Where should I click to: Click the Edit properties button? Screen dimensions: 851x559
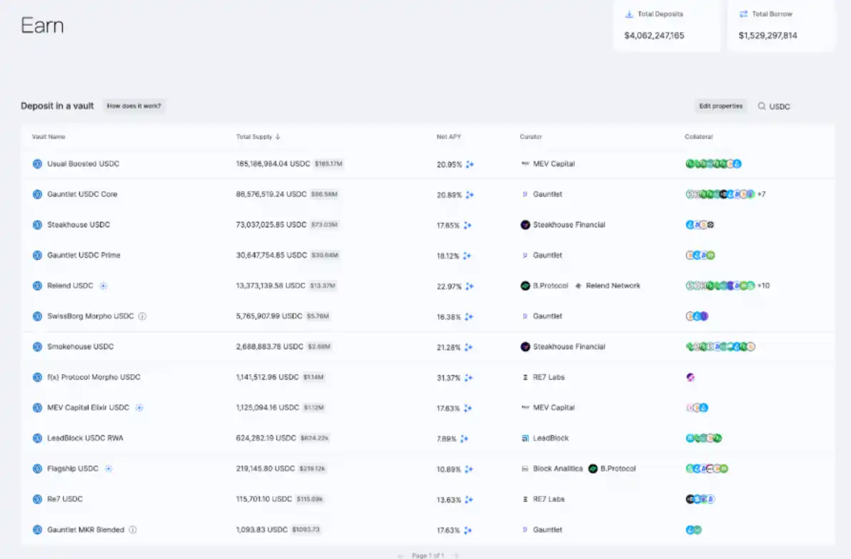click(720, 106)
